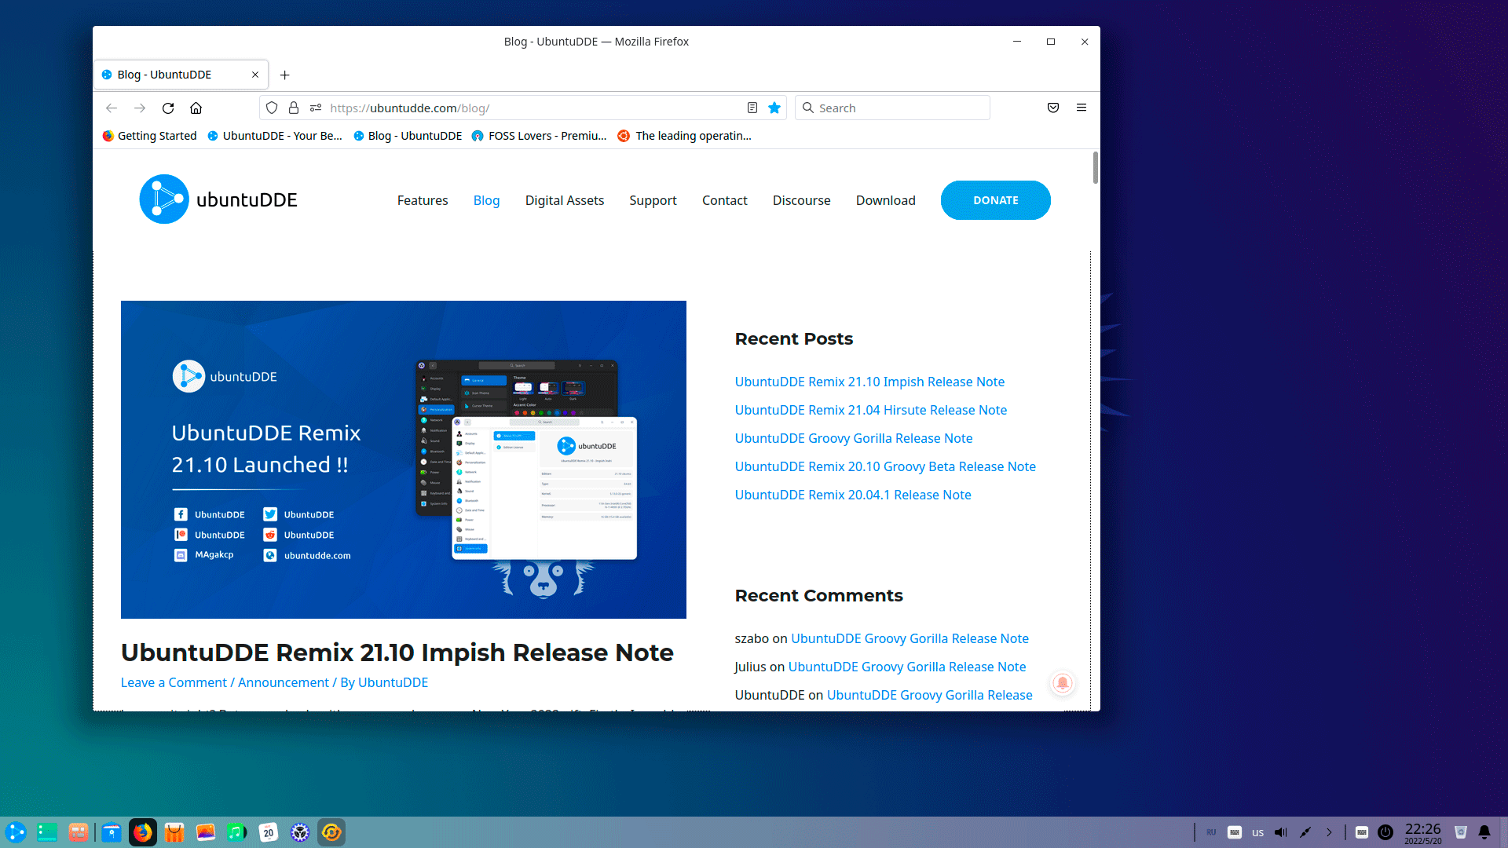Open a new tab with the plus button
This screenshot has width=1508, height=848.
(x=285, y=75)
